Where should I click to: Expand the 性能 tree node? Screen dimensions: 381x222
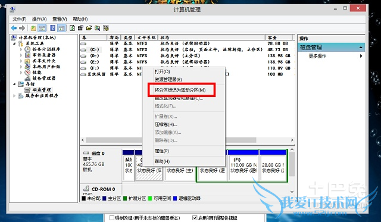[x=21, y=73]
